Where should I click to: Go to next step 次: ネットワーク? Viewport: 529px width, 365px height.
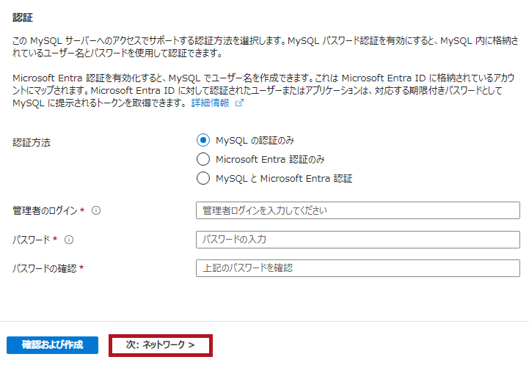(160, 344)
